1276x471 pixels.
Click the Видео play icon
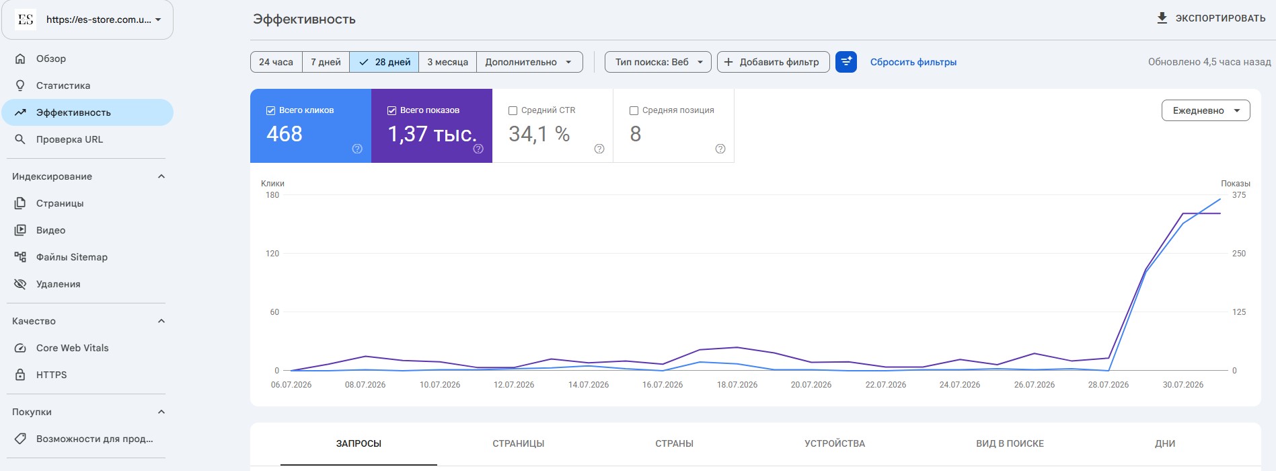(x=21, y=230)
